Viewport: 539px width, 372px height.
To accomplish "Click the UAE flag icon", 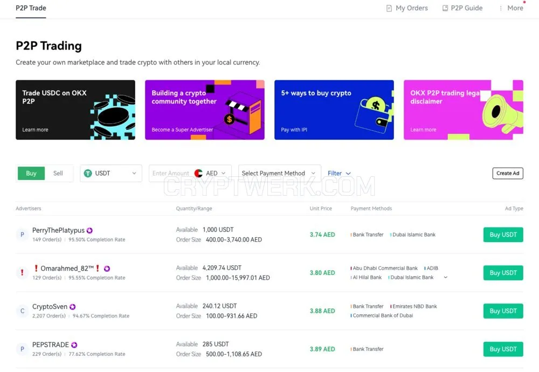I will coord(198,173).
